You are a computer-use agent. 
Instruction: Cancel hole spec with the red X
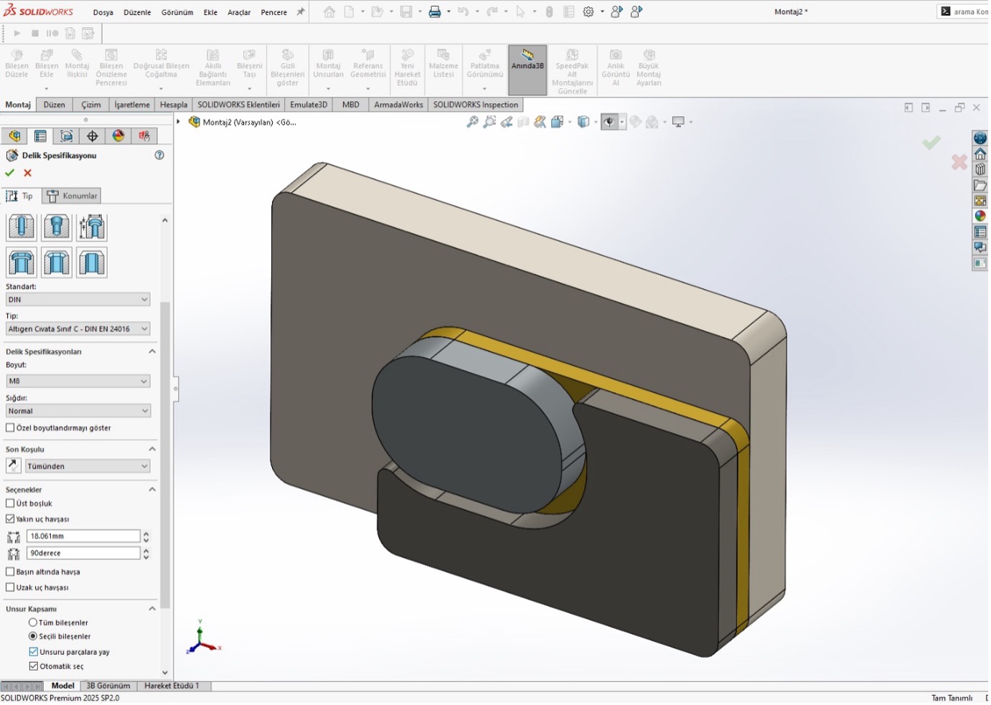[28, 173]
